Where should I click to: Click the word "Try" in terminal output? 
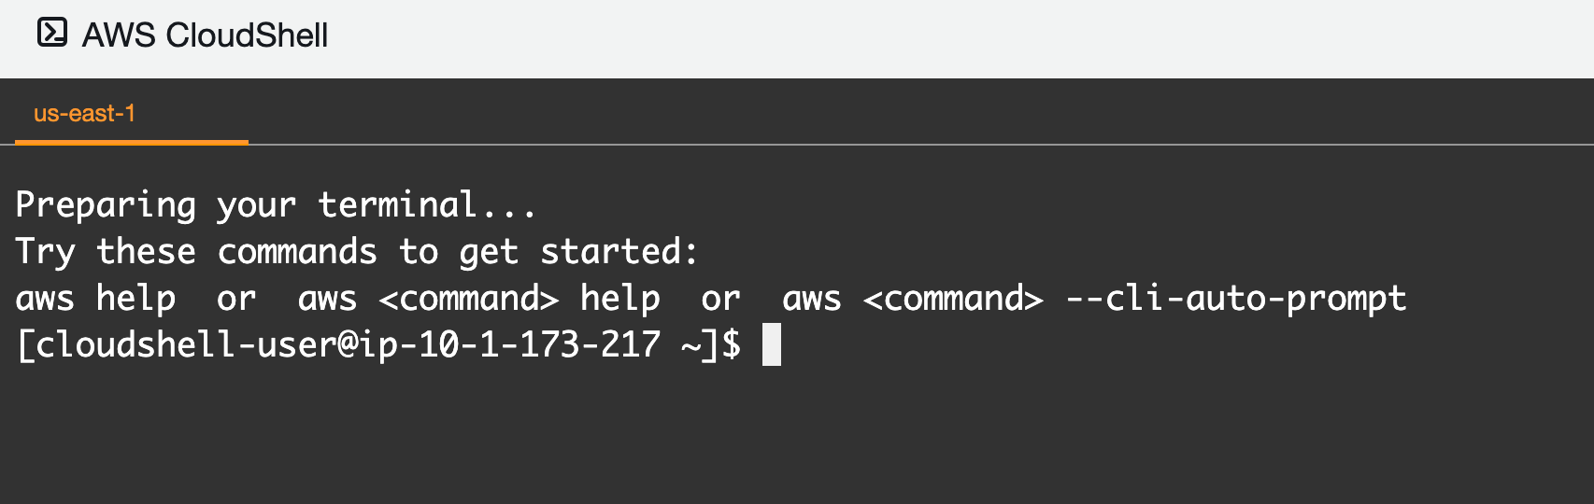click(x=45, y=252)
